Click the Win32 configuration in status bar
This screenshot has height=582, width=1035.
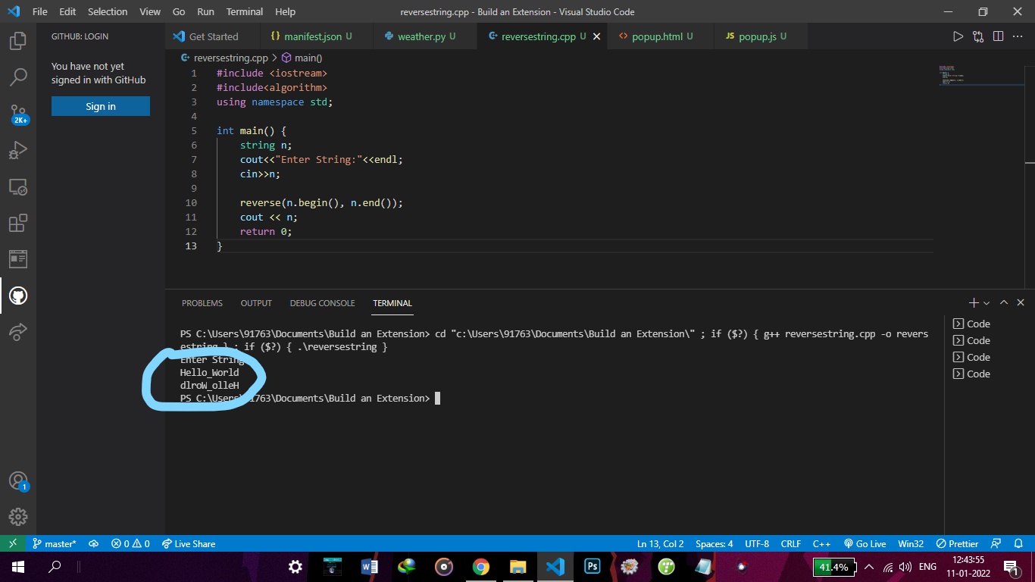click(x=911, y=543)
